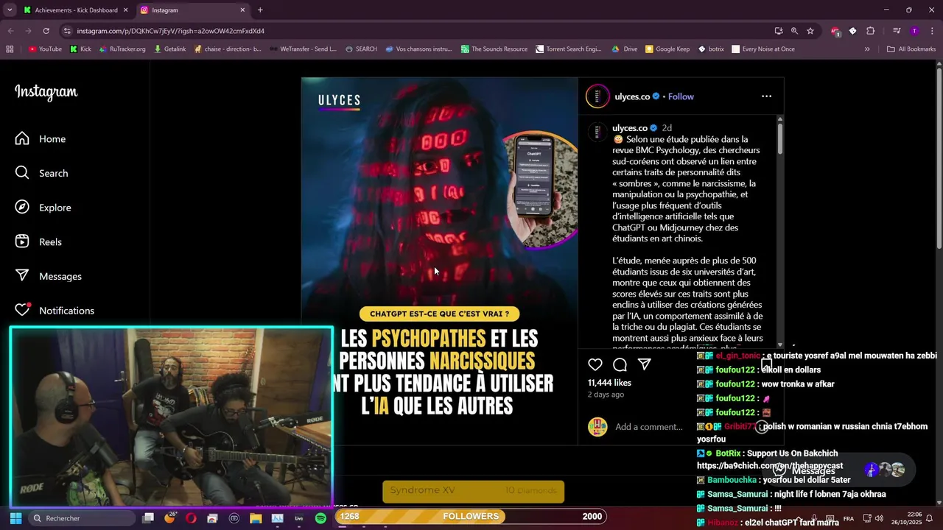Click the taskbar Rechercher search box
The width and height of the screenshot is (943, 530).
81,518
